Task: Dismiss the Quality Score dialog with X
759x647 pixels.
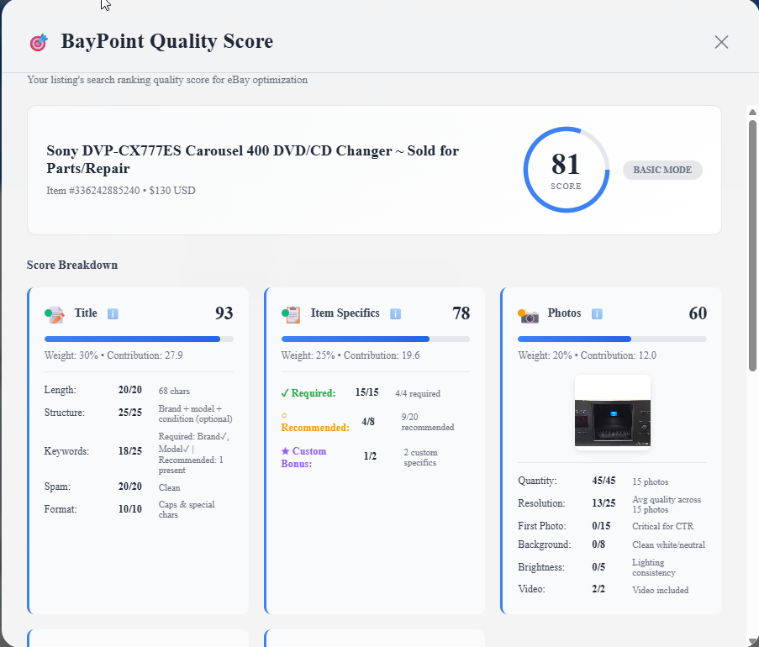Action: (x=721, y=41)
